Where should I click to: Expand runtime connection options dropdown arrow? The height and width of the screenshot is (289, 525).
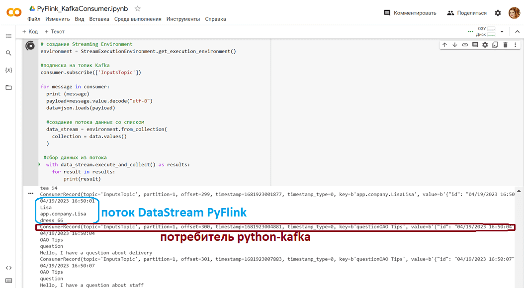(502, 32)
